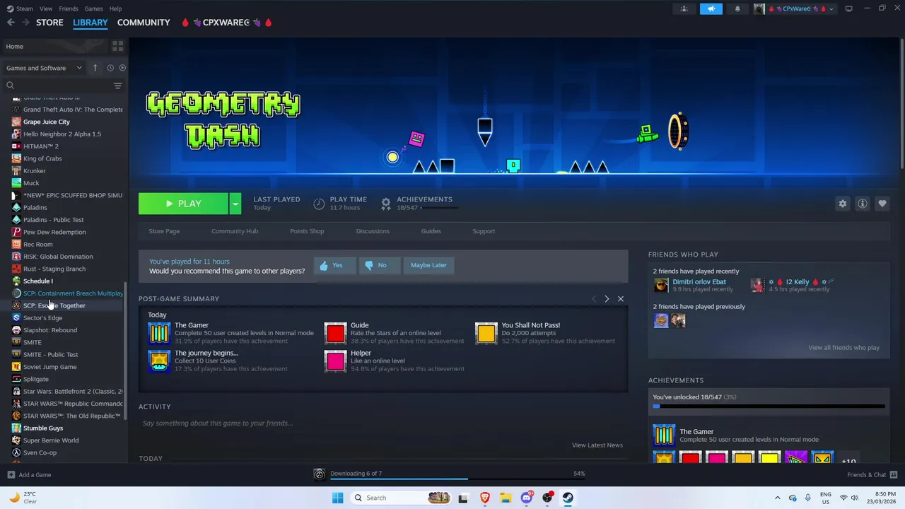Open advanced filters icon beside search
905x509 pixels.
[117, 86]
